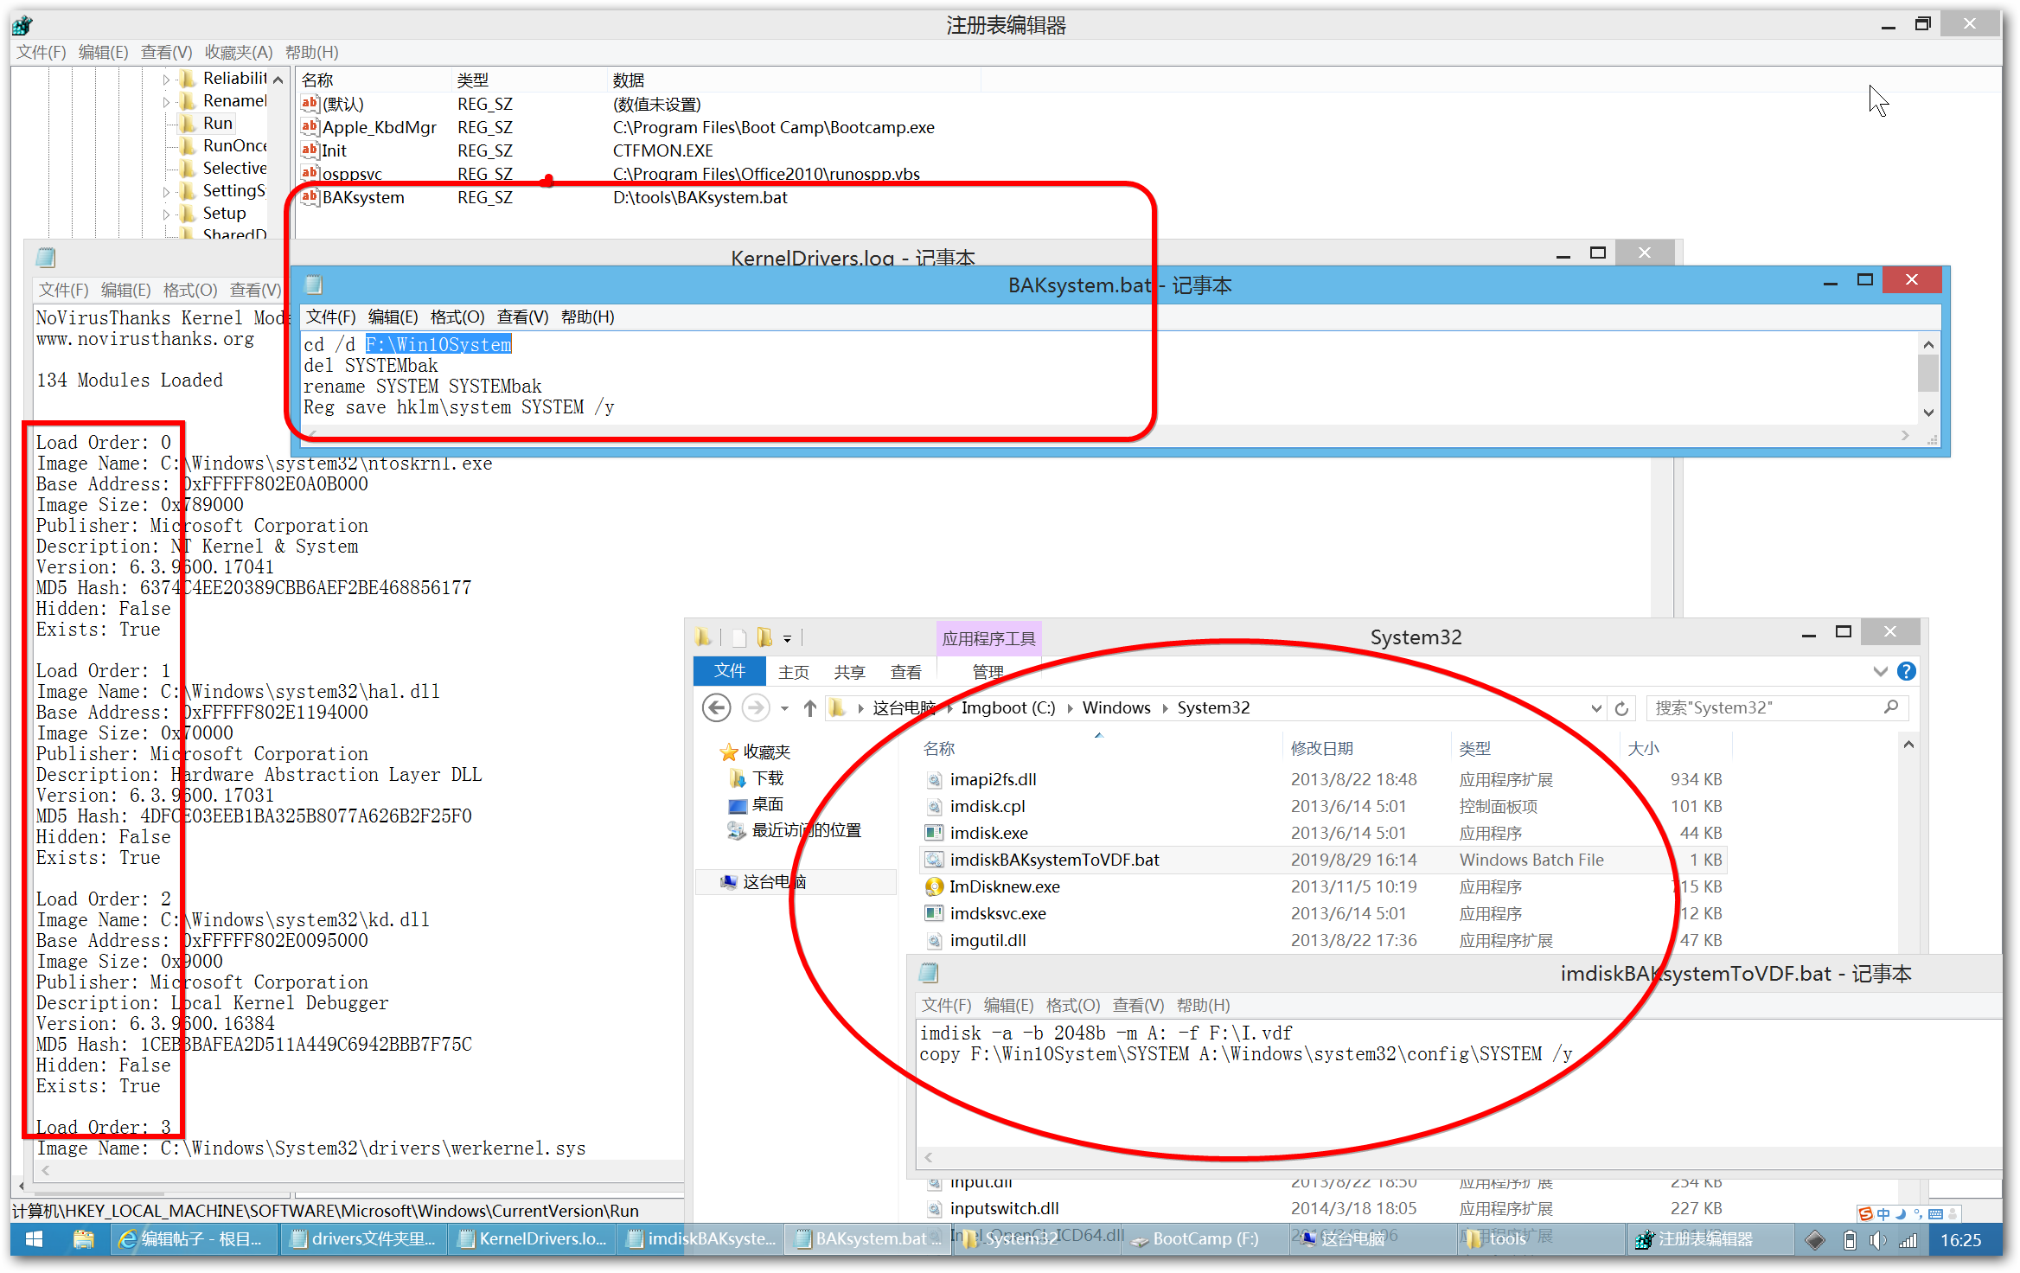
Task: Click the search magnifier in System32 search
Action: click(x=1891, y=707)
